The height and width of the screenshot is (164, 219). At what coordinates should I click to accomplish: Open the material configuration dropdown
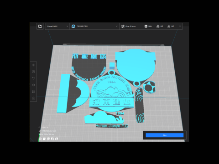94,26
